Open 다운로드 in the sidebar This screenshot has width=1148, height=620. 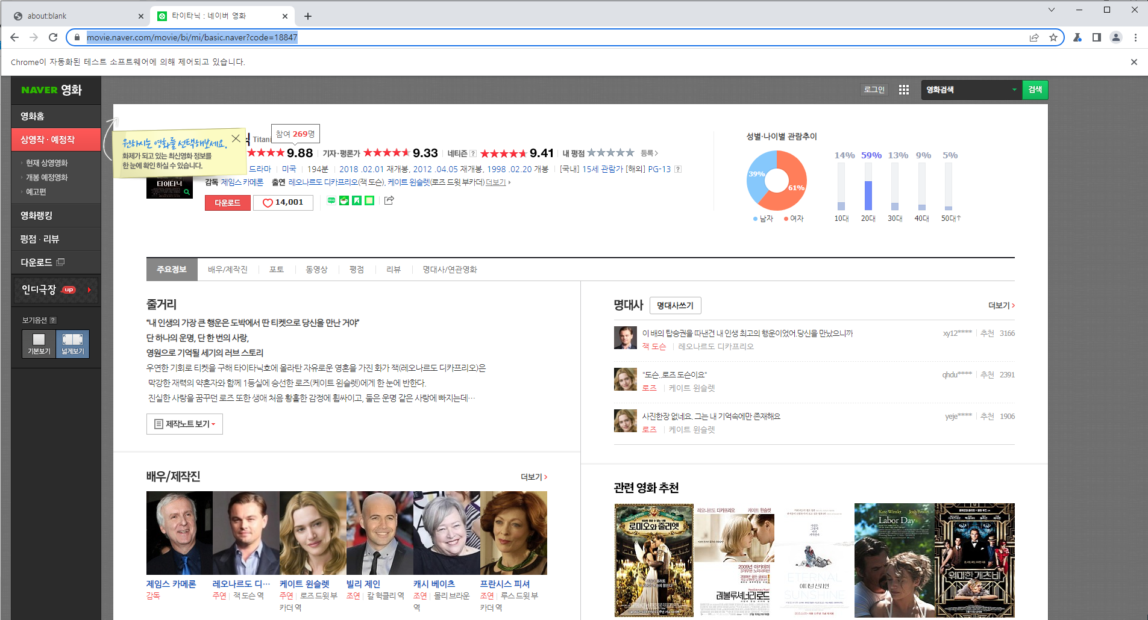point(56,262)
